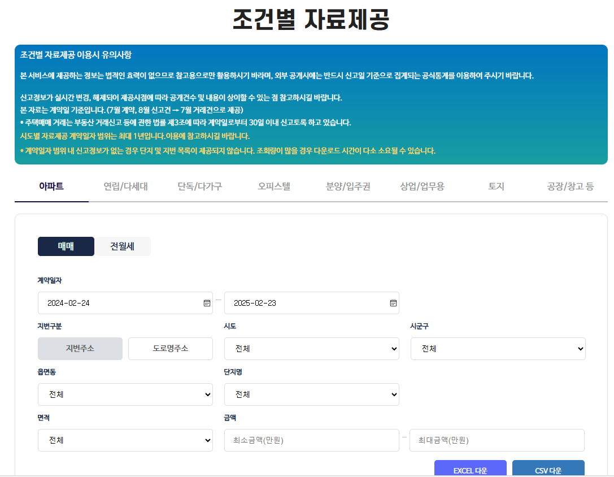Focus the 최소금액(만원) input field
Viewport: 614px width, 477px height.
click(x=311, y=440)
